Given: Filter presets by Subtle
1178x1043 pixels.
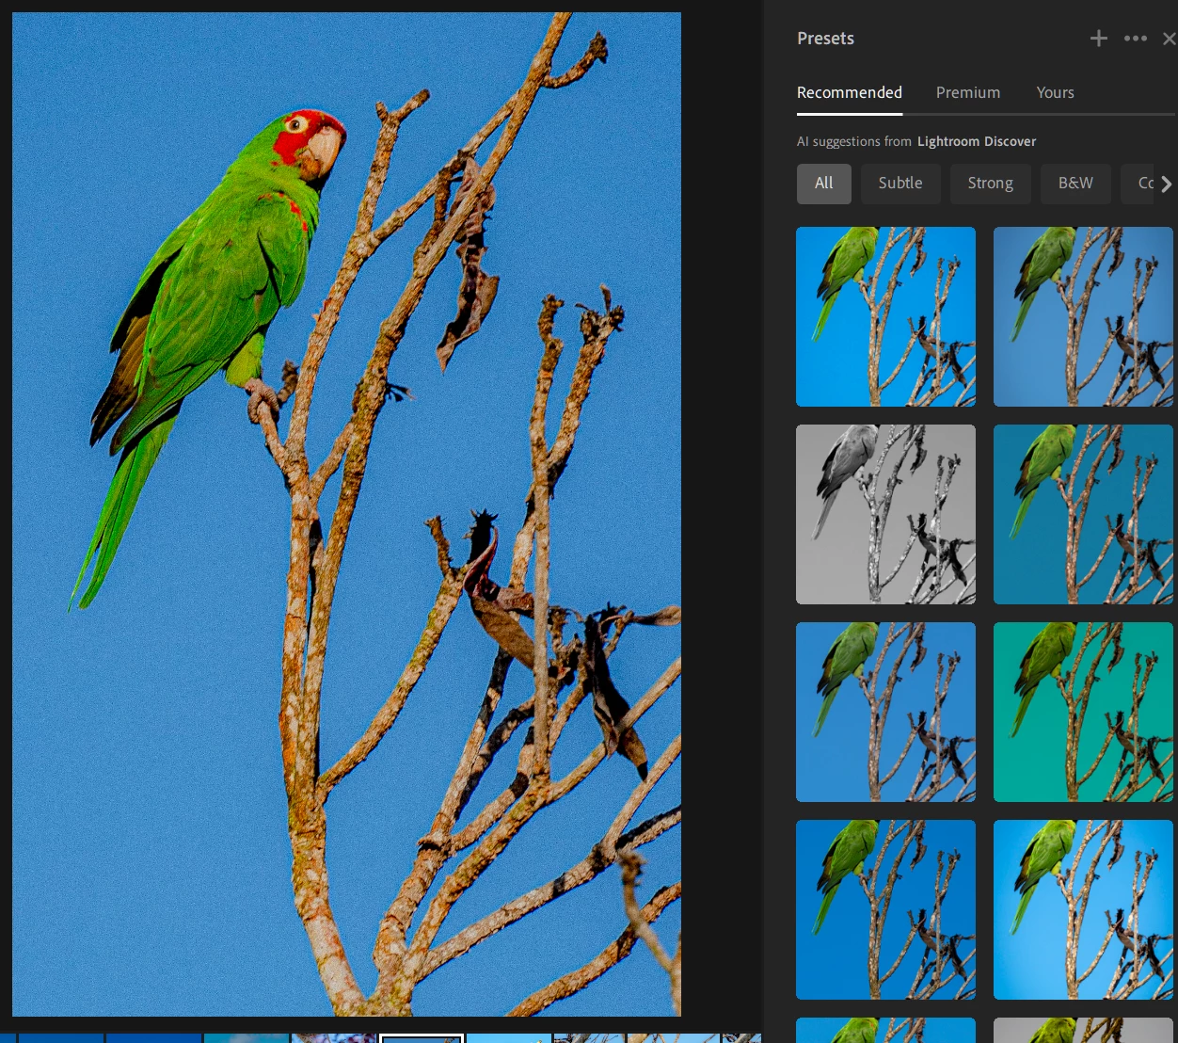Looking at the screenshot, I should point(900,184).
